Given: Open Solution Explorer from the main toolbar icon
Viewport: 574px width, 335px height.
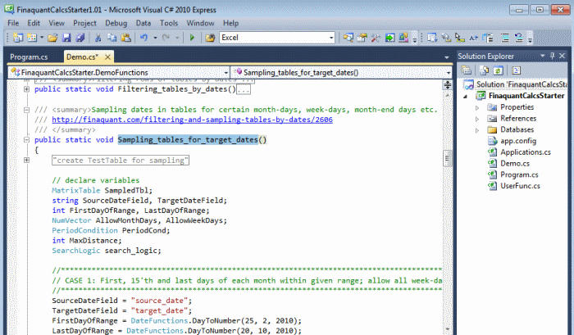Looking at the screenshot, I should 348,38.
